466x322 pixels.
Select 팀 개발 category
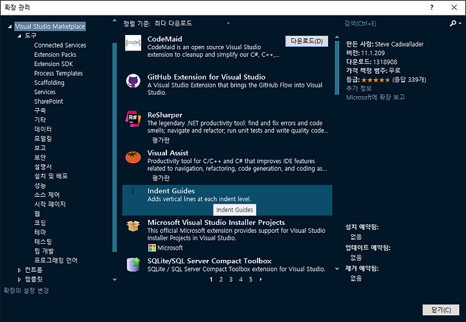coord(44,251)
